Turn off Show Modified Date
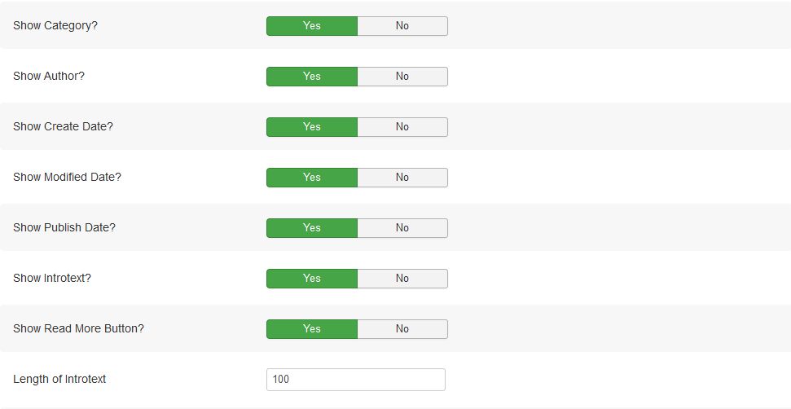 (402, 178)
